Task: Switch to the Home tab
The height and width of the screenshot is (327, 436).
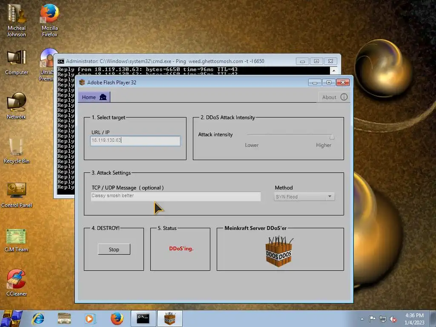Action: click(94, 97)
